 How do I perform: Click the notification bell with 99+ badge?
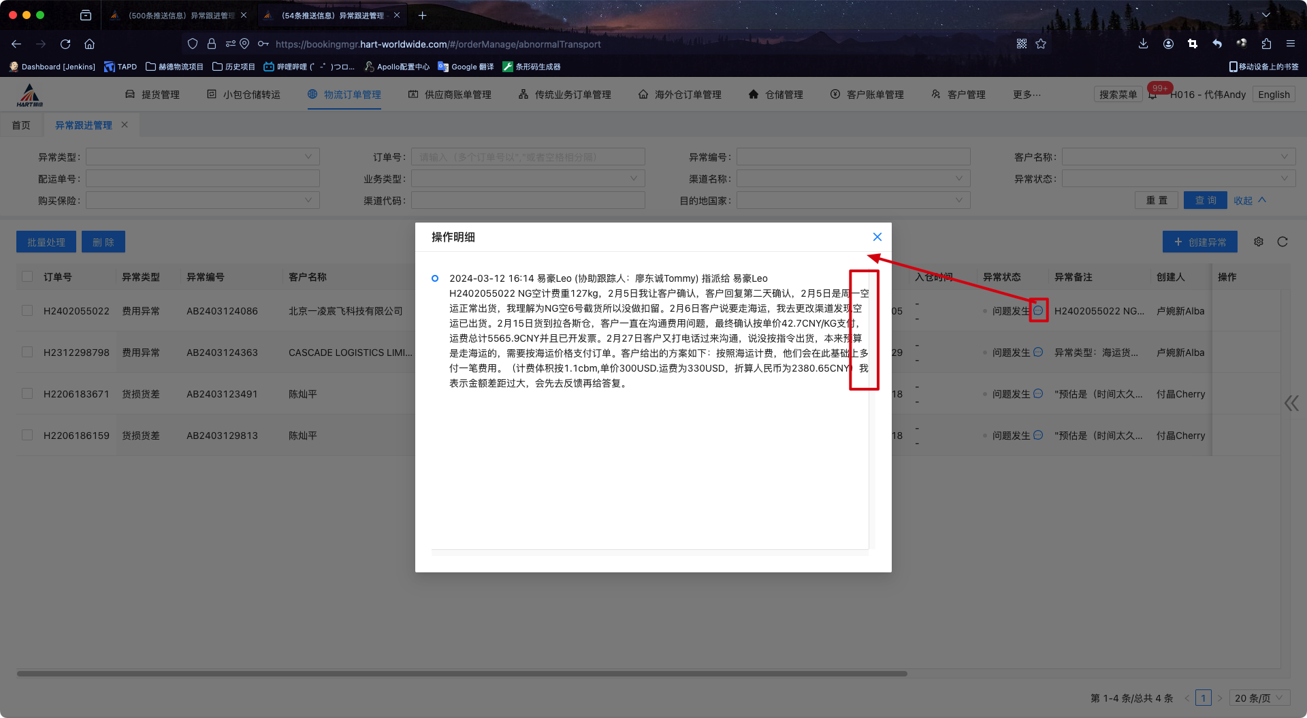[x=1152, y=95]
